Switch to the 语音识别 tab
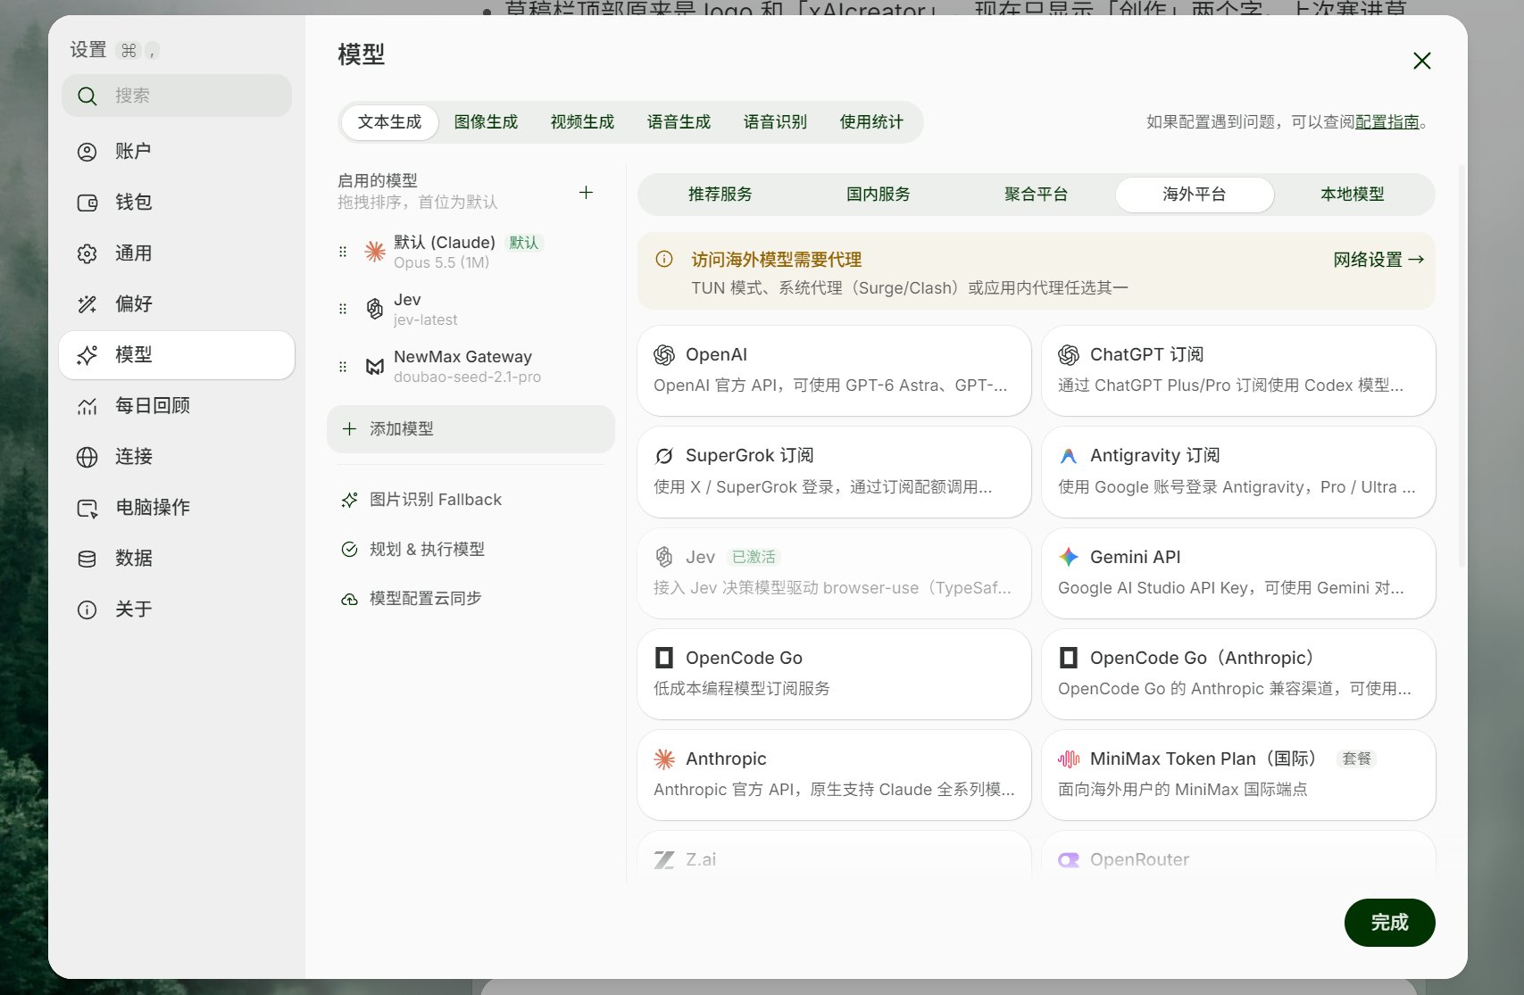The image size is (1524, 995). [775, 122]
